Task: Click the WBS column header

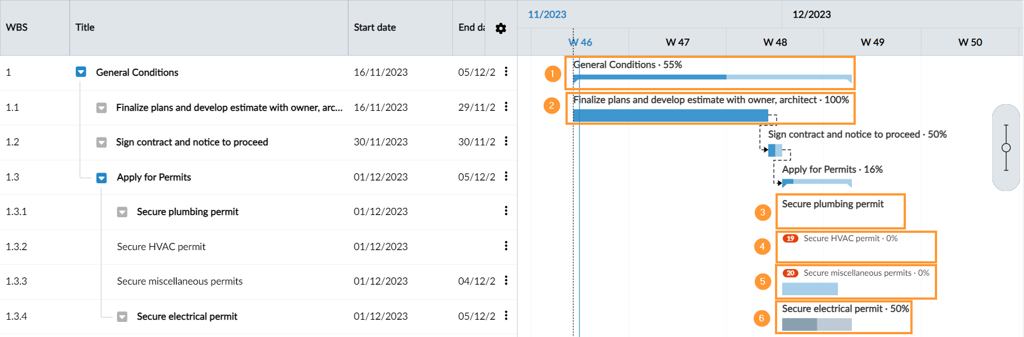Action: [17, 27]
